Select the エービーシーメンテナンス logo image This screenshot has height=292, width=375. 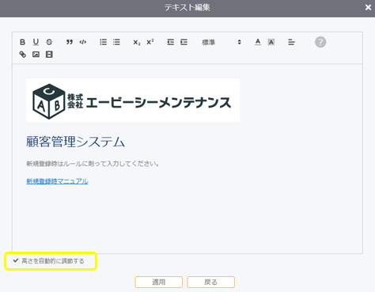133,100
